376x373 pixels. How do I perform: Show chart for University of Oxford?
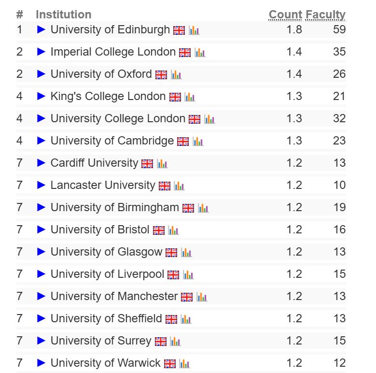click(176, 75)
